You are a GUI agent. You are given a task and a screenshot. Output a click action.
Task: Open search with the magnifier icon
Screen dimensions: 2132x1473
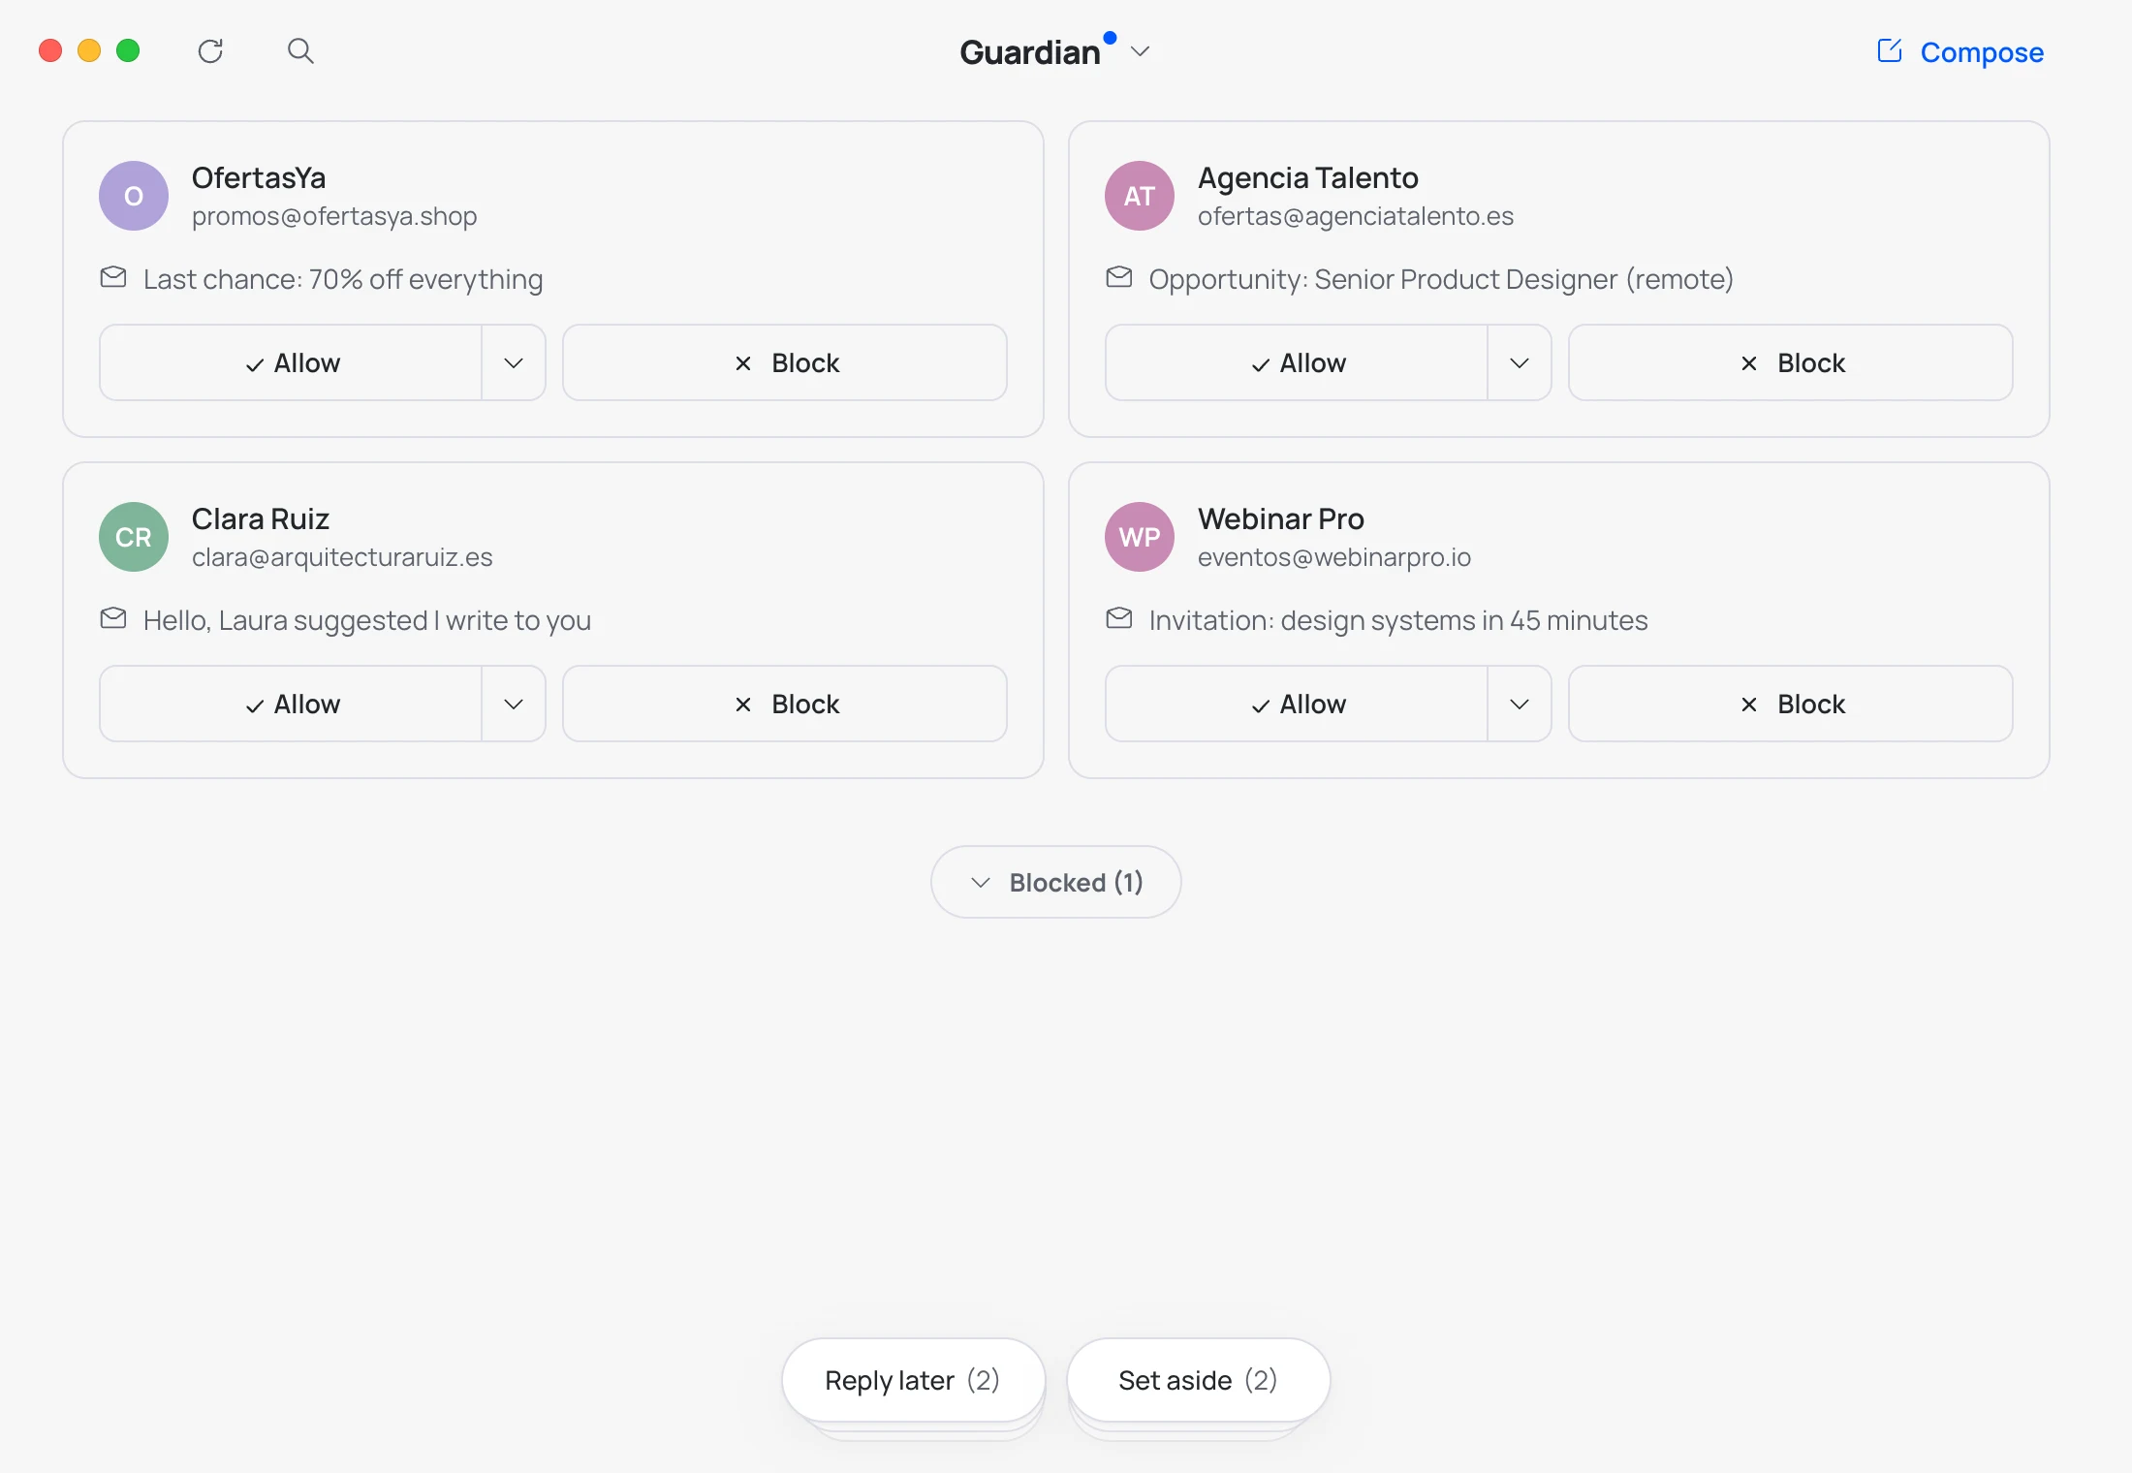pyautogui.click(x=300, y=50)
